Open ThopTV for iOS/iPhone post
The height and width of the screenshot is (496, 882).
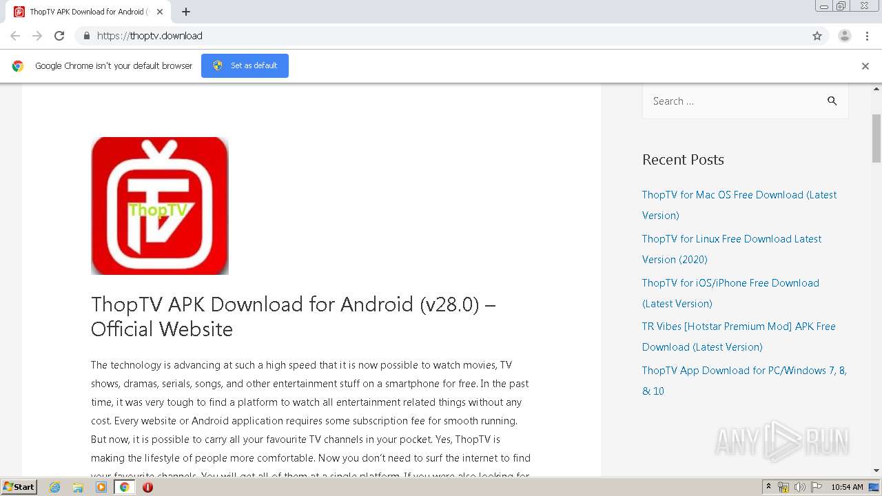tap(730, 293)
